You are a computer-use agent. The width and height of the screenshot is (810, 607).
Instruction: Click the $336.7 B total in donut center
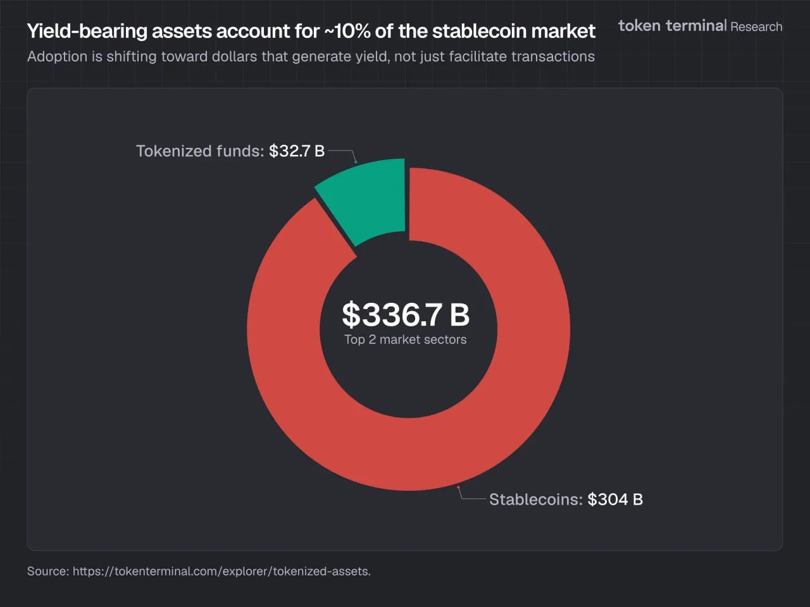(x=406, y=314)
